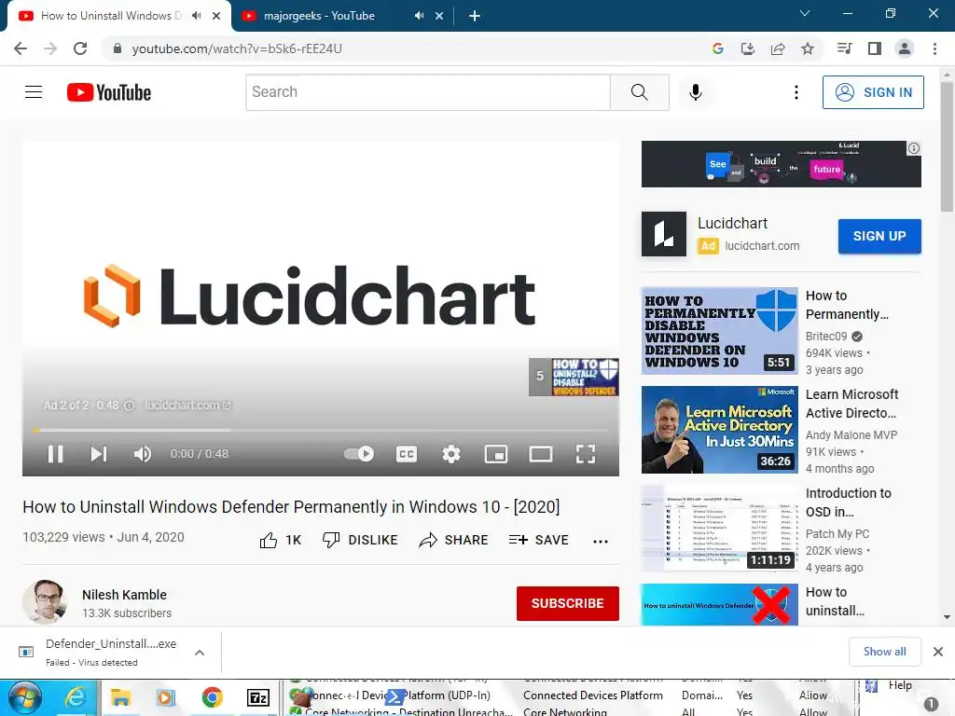Select How to Uninstall Windows tab
Screen dimensions: 955x716
pos(112,16)
